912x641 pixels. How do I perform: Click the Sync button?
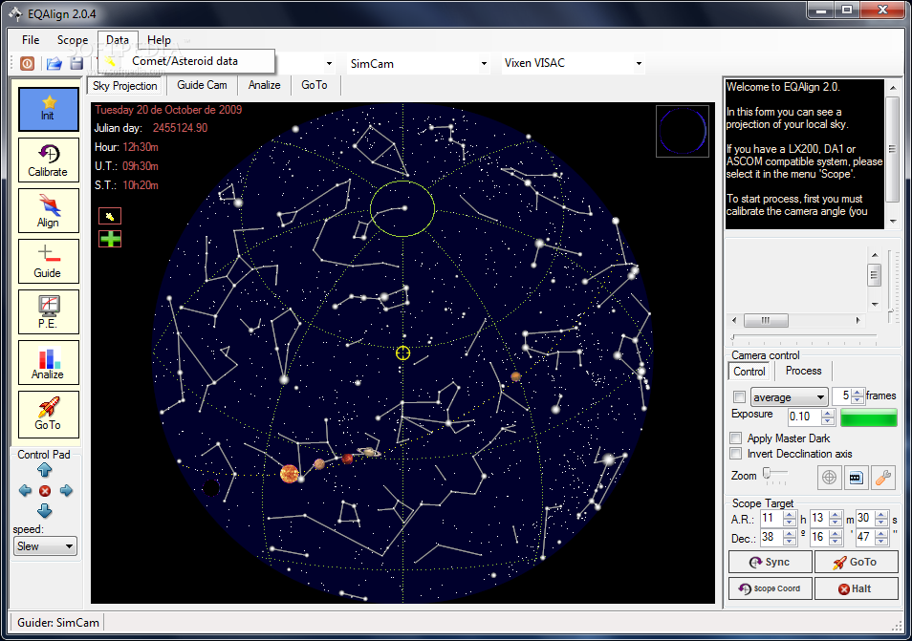(x=771, y=562)
